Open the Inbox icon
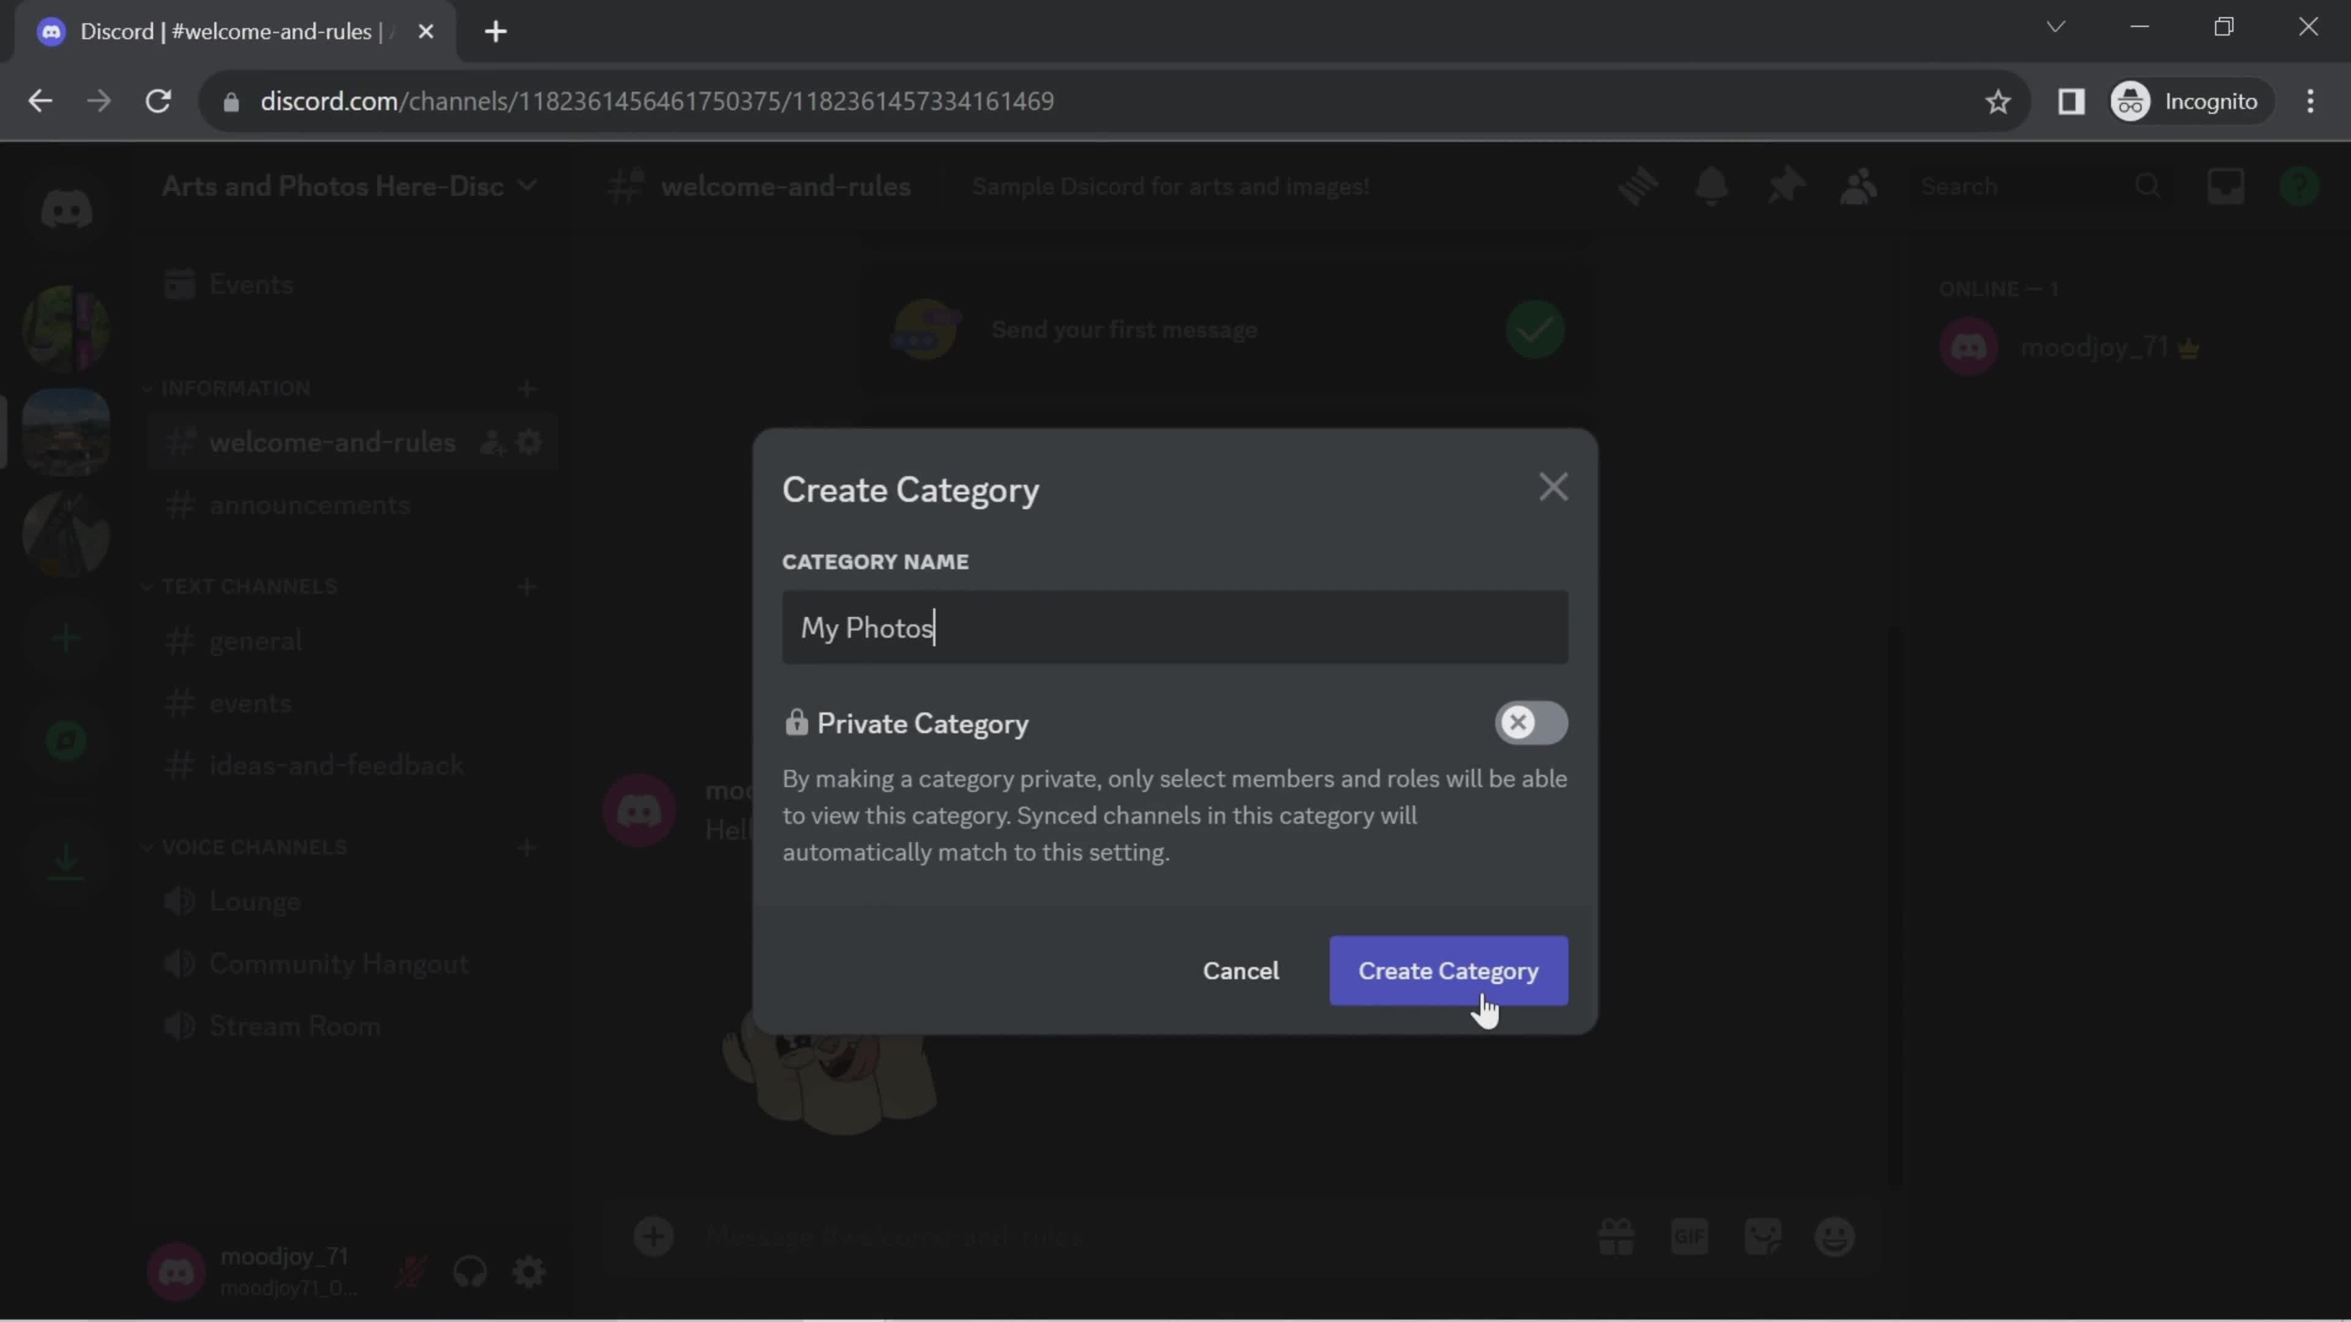2351x1322 pixels. [2225, 186]
